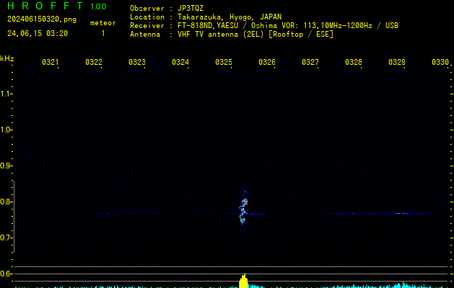Select the Antenna VHF TV antenna line
454x288 pixels.
pos(231,34)
